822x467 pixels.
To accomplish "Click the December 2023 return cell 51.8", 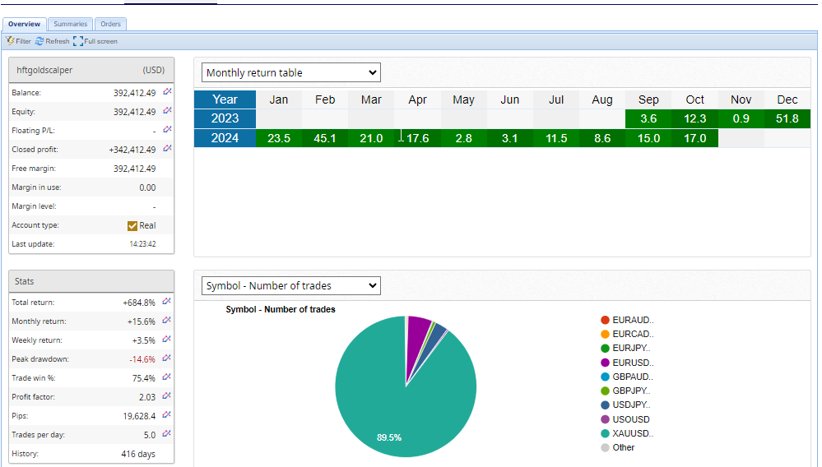I will [x=787, y=119].
